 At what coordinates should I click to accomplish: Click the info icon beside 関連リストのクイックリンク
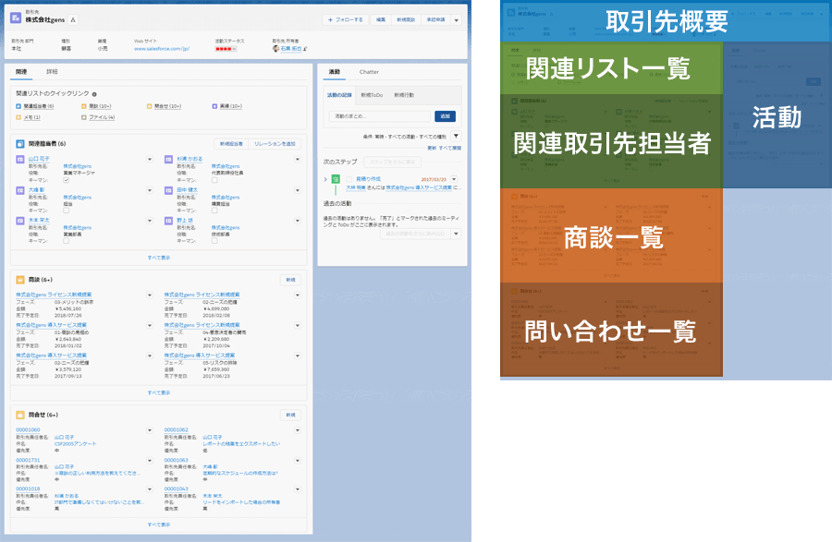94,94
